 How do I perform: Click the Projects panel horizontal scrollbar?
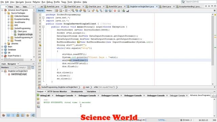coord(13,60)
